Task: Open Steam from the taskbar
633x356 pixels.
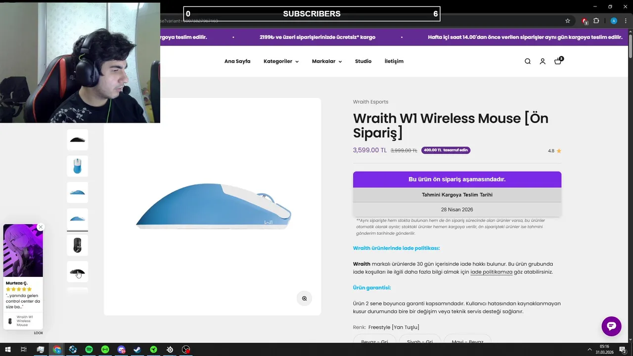Action: [x=137, y=350]
